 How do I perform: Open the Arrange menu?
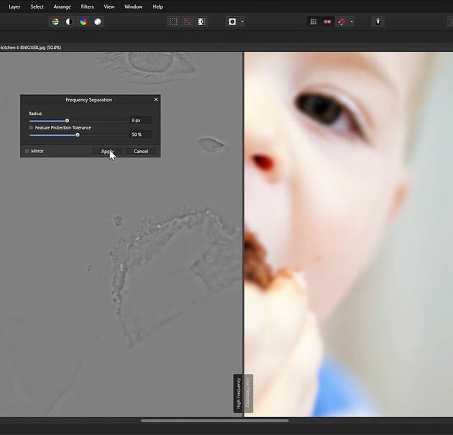(62, 6)
